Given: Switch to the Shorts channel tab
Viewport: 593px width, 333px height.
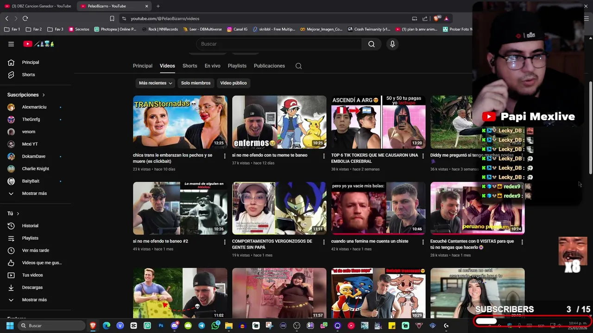Looking at the screenshot, I should [190, 66].
